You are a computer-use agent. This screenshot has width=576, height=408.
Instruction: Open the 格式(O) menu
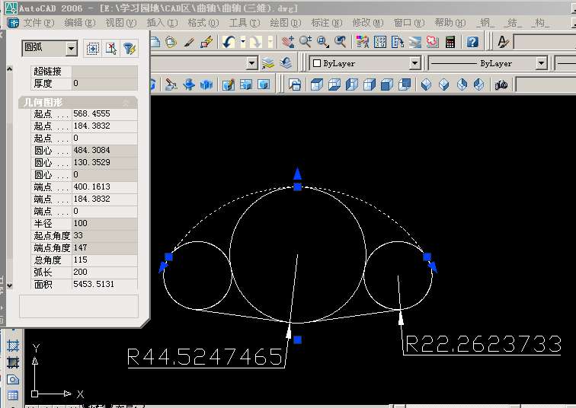tap(203, 23)
